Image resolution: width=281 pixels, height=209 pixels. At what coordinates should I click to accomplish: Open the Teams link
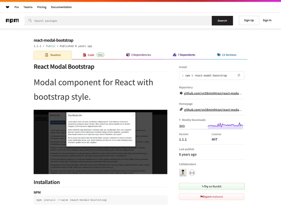click(x=28, y=7)
